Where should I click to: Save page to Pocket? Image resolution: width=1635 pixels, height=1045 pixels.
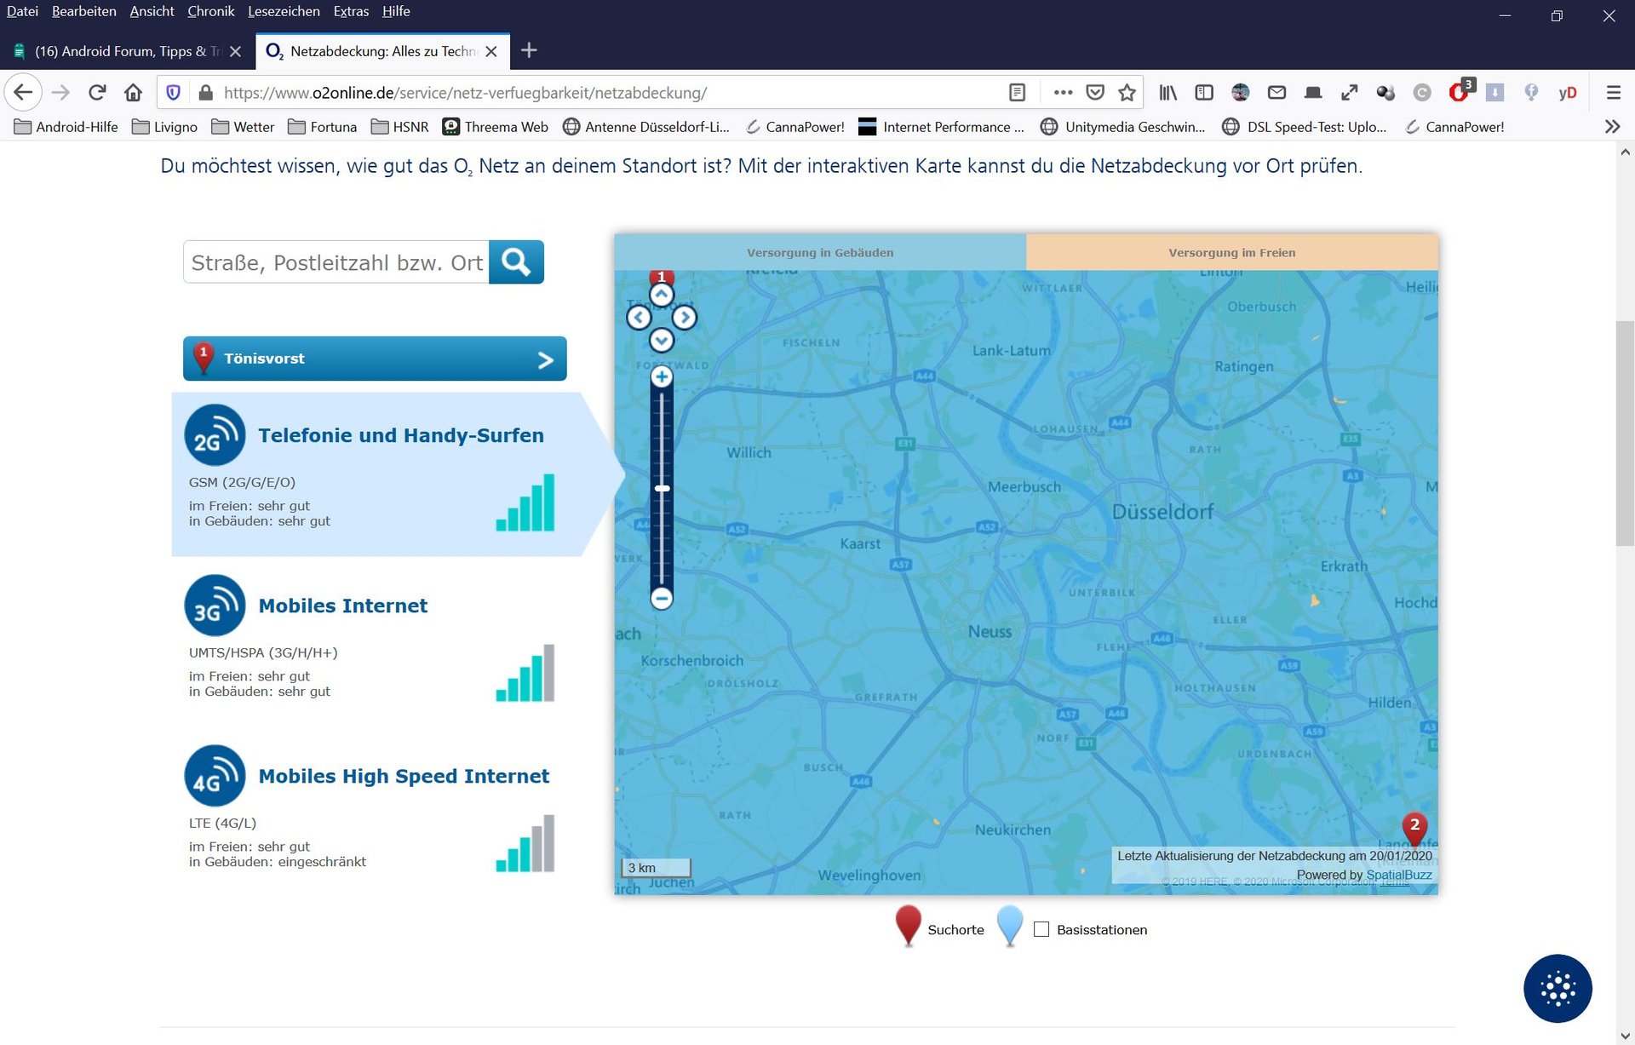tap(1096, 92)
